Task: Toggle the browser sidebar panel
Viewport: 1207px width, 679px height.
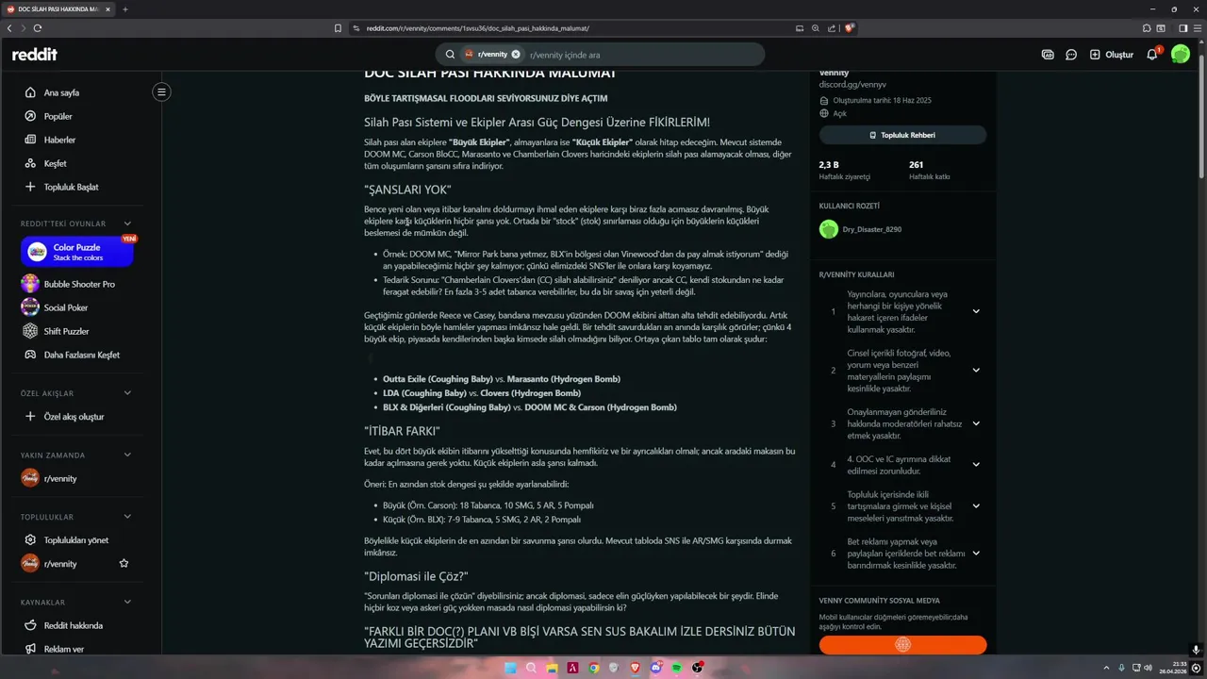Action: (1183, 28)
